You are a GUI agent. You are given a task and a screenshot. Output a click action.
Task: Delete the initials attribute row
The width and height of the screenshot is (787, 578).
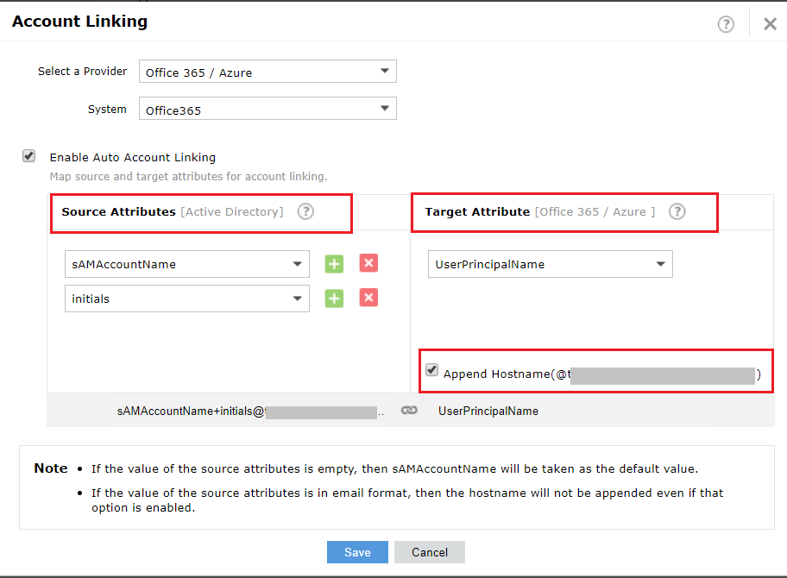[368, 298]
